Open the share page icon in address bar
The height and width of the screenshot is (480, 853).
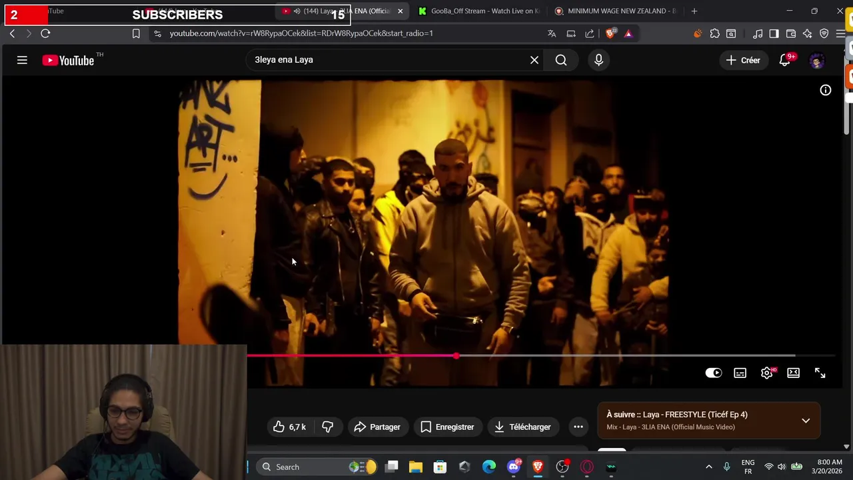(x=590, y=33)
